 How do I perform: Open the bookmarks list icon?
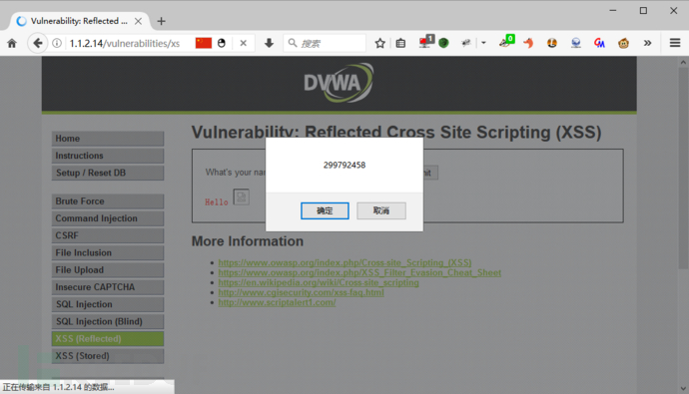pyautogui.click(x=400, y=43)
